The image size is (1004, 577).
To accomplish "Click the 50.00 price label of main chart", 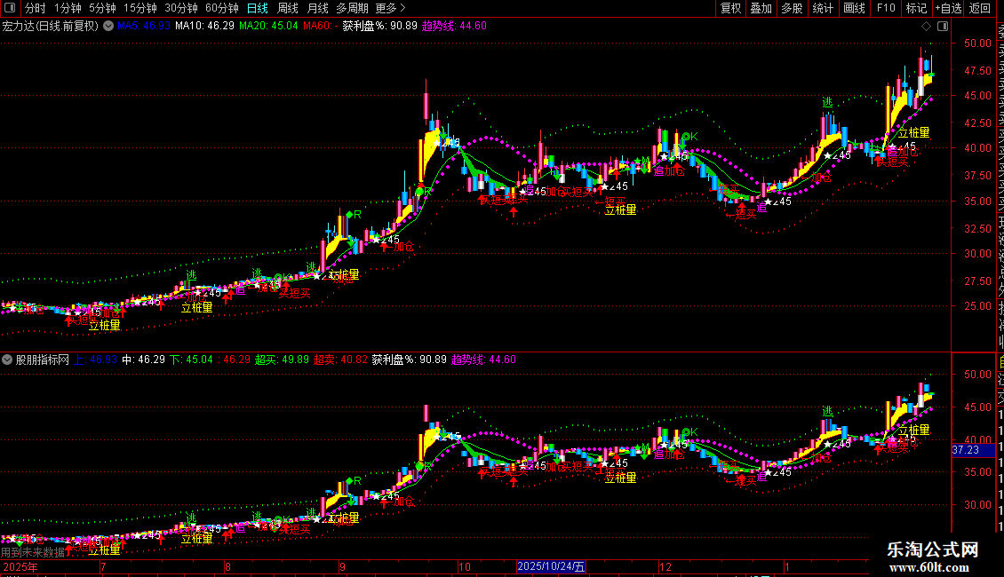I will coord(977,43).
